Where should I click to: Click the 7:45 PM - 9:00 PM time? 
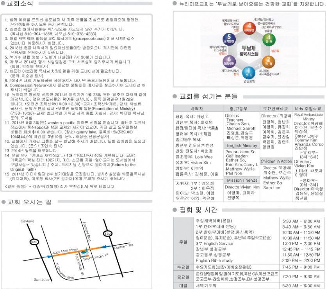tap(301, 267)
